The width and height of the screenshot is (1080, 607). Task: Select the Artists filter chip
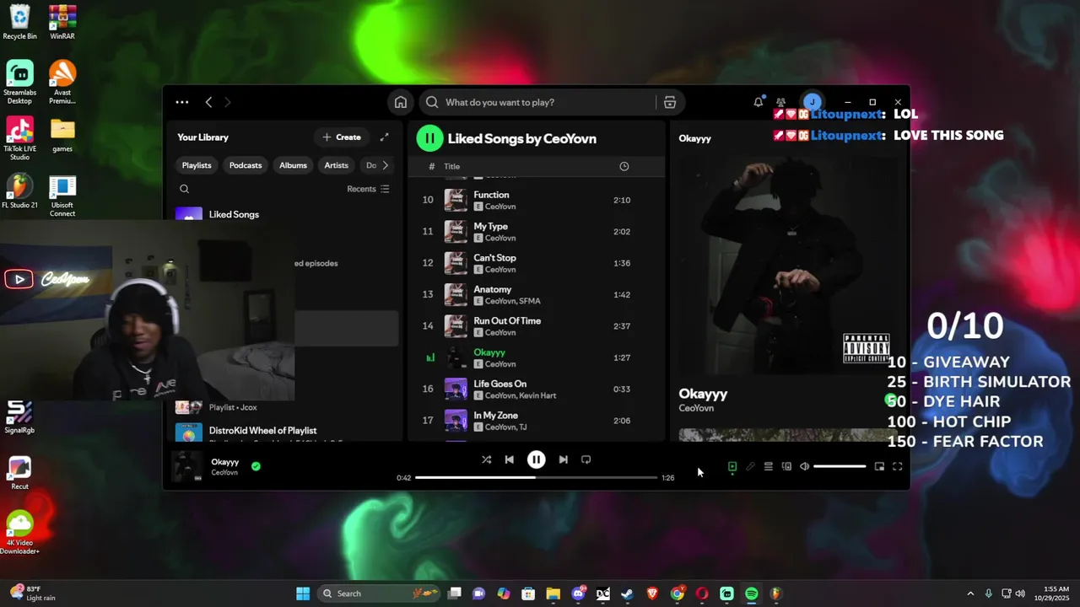coord(336,165)
